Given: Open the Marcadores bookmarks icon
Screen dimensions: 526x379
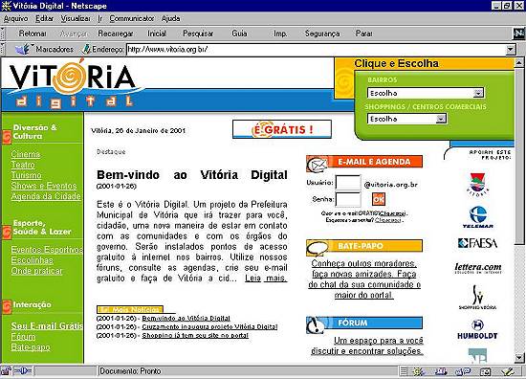Looking at the screenshot, I should click(x=24, y=50).
